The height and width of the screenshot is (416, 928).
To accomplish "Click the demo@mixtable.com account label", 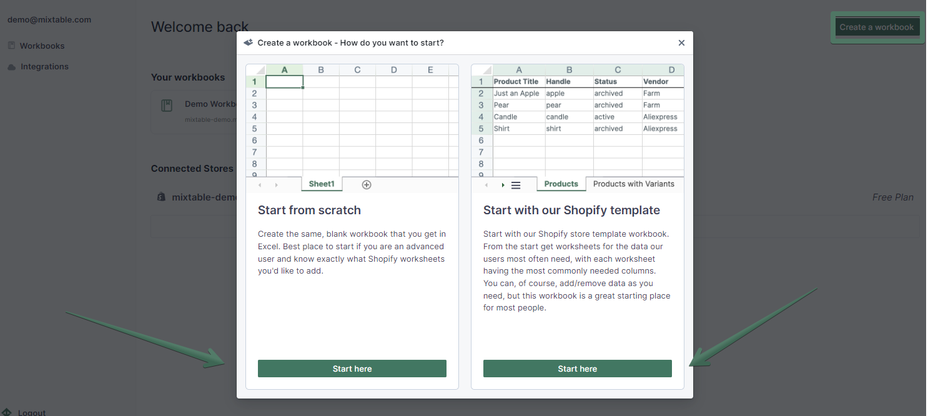I will click(49, 19).
